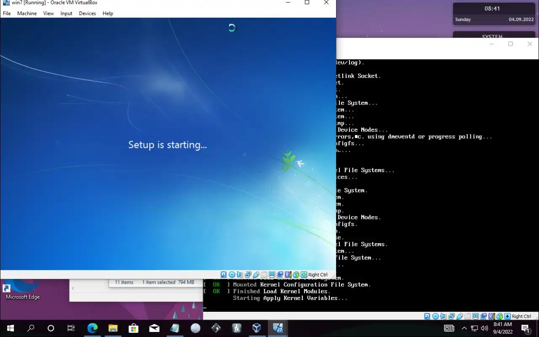Open the Devices menu in win7 window
This screenshot has height=337, width=539.
click(x=87, y=13)
